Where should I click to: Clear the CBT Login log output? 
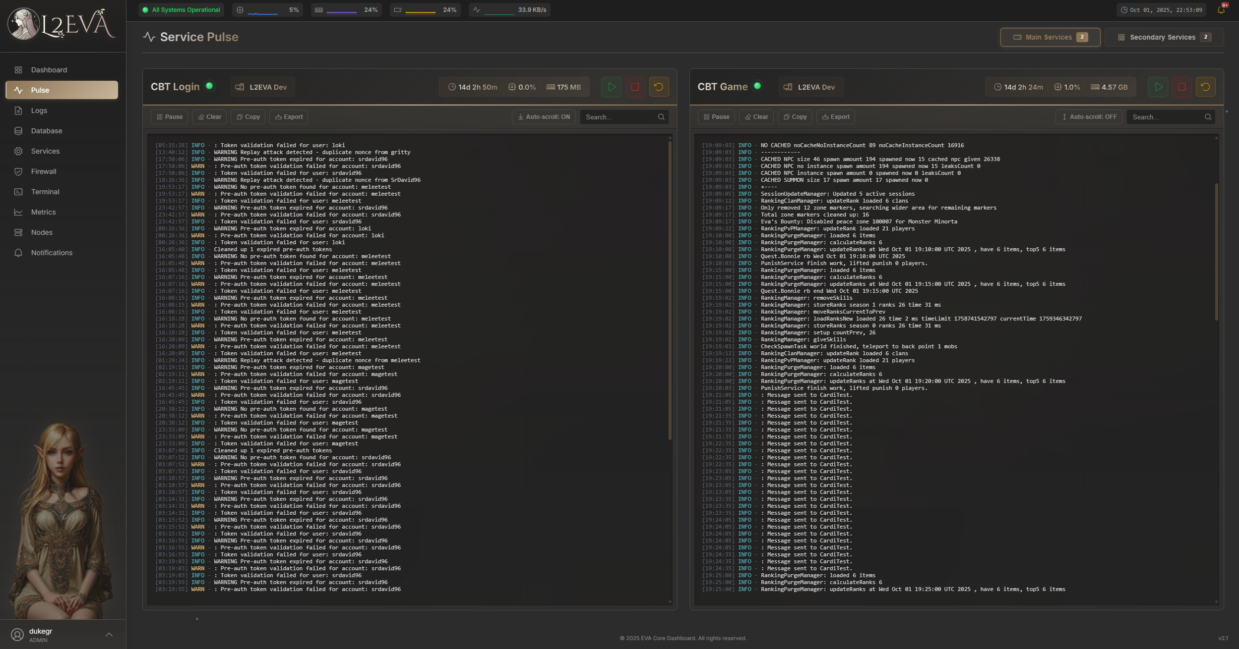pyautogui.click(x=209, y=117)
